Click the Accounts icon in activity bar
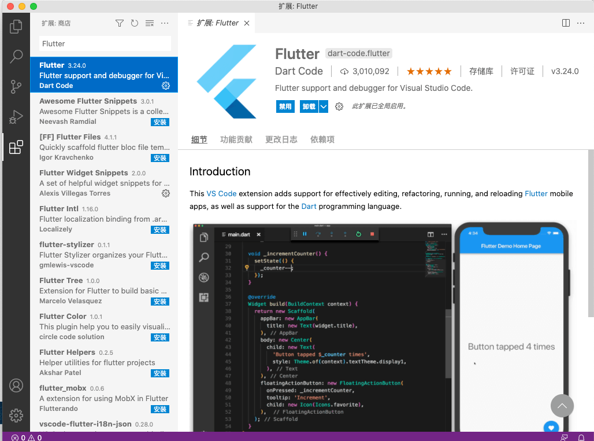This screenshot has height=441, width=594. (16, 385)
